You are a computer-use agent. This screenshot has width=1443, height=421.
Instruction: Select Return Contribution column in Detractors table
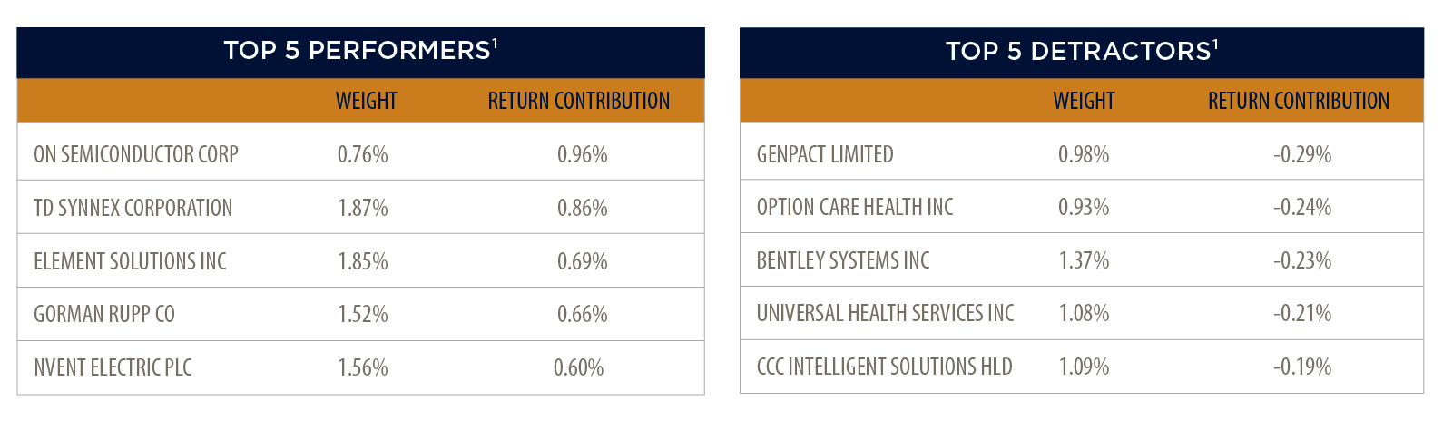[1299, 101]
